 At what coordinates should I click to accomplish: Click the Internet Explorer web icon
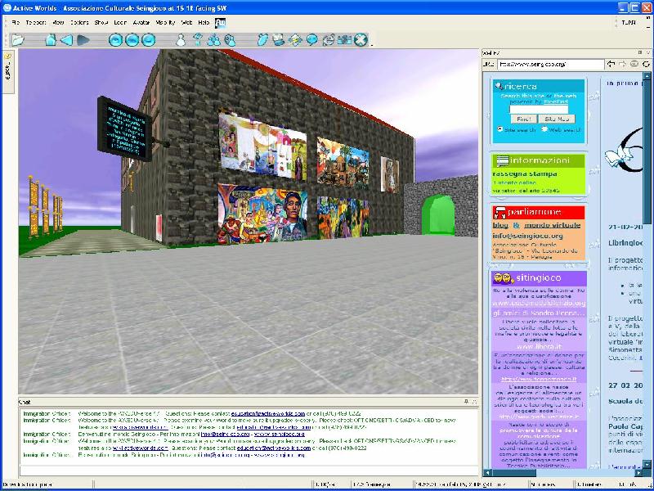coord(329,39)
